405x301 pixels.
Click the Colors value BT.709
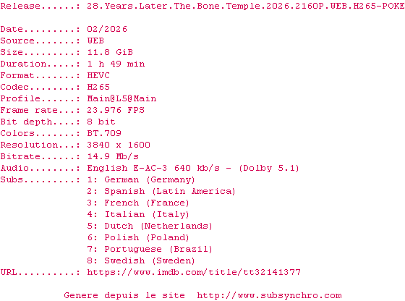pyautogui.click(x=104, y=133)
